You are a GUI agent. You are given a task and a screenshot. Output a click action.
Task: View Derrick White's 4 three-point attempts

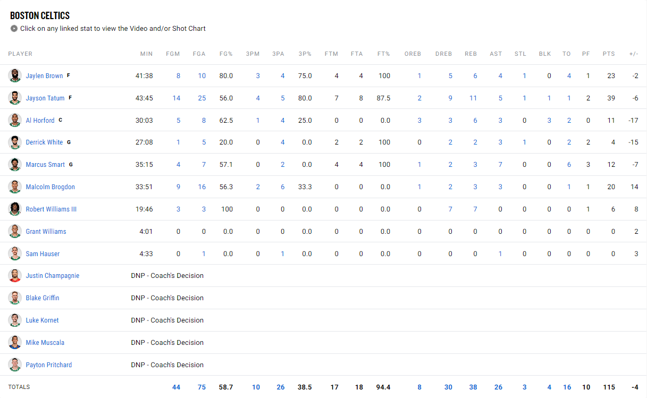(282, 142)
